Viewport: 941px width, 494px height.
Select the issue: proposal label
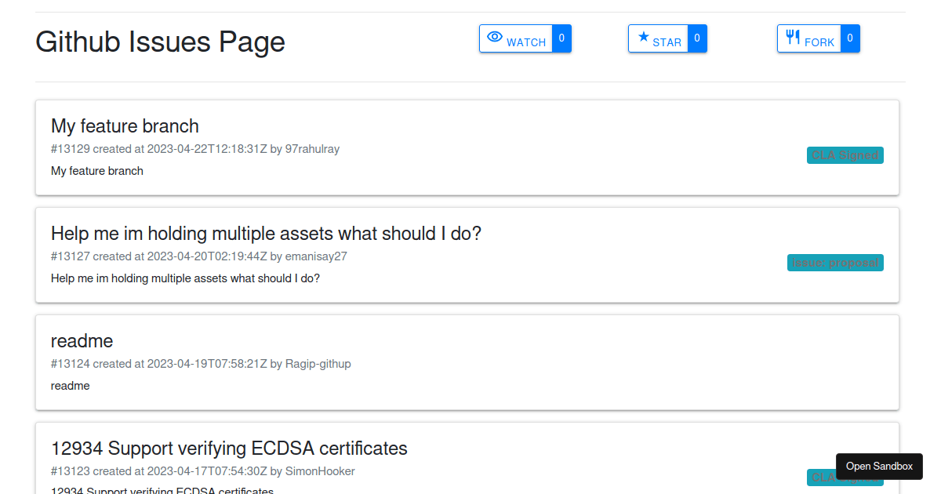point(835,262)
